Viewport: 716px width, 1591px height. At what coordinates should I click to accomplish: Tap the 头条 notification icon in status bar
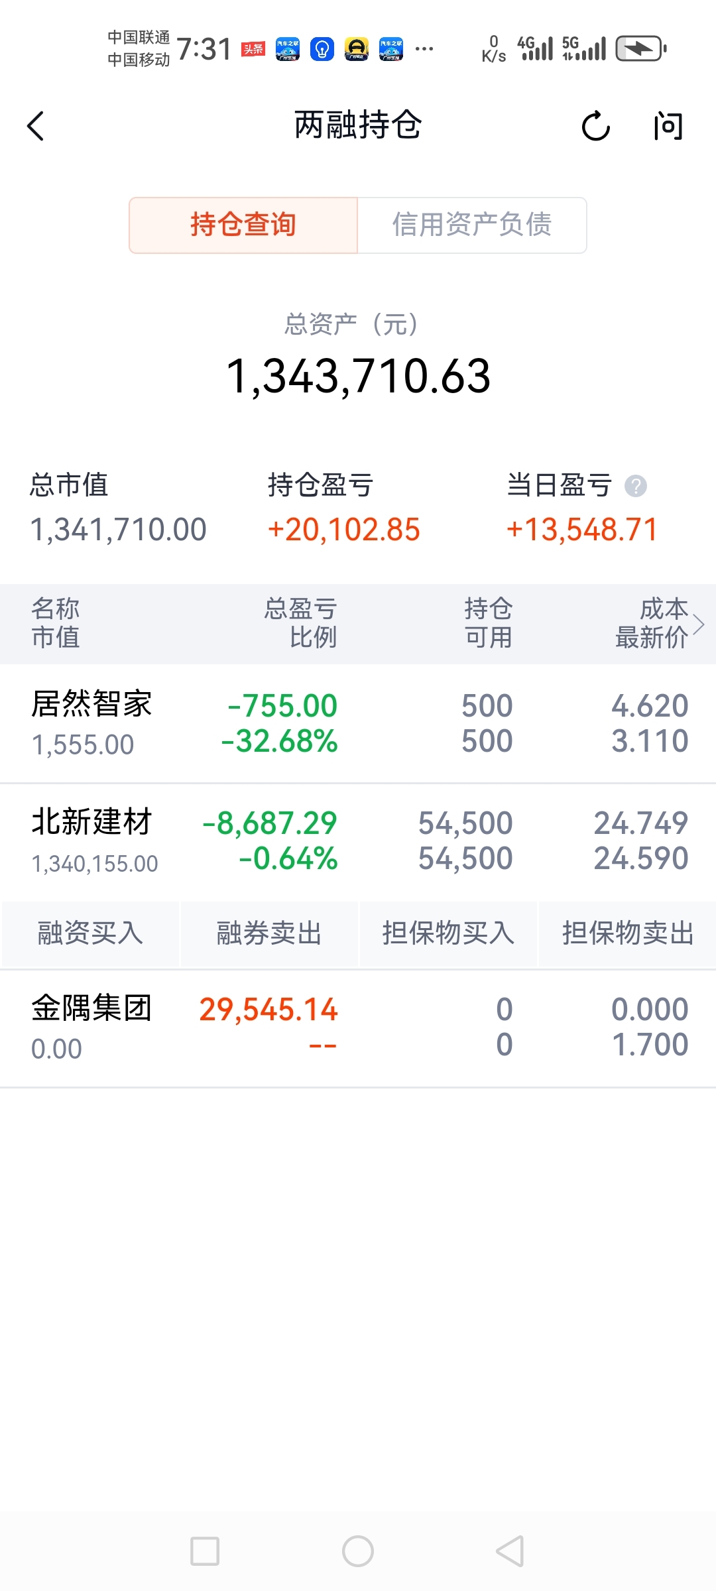point(253,49)
